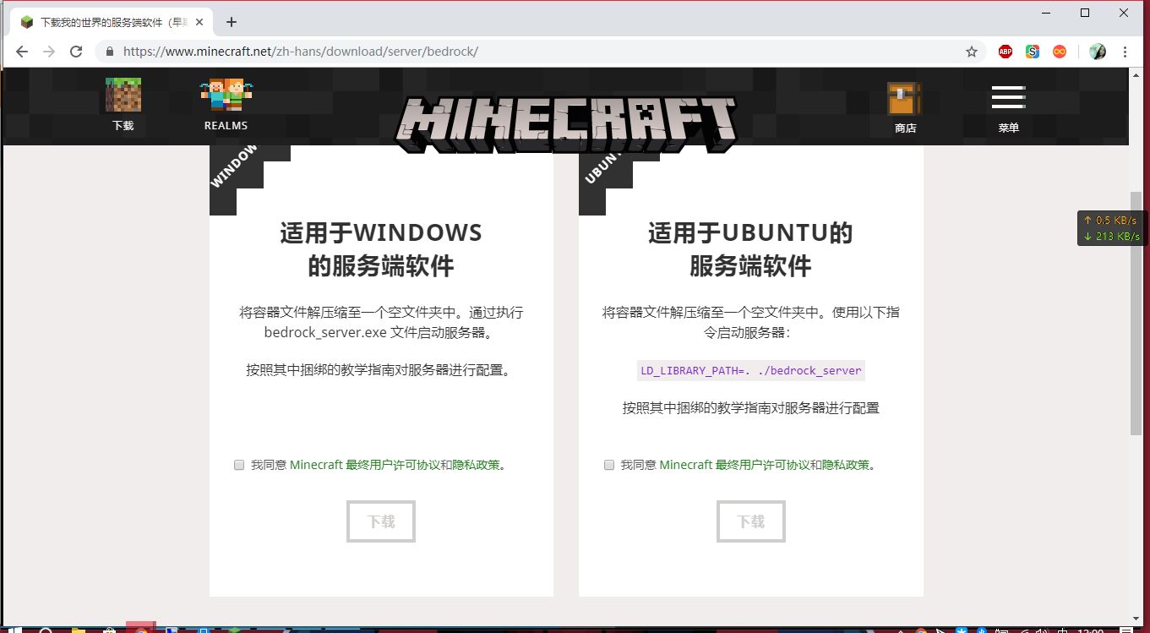Viewport: 1150px width, 633px height.
Task: Reload the Minecraft download page
Action: point(76,52)
